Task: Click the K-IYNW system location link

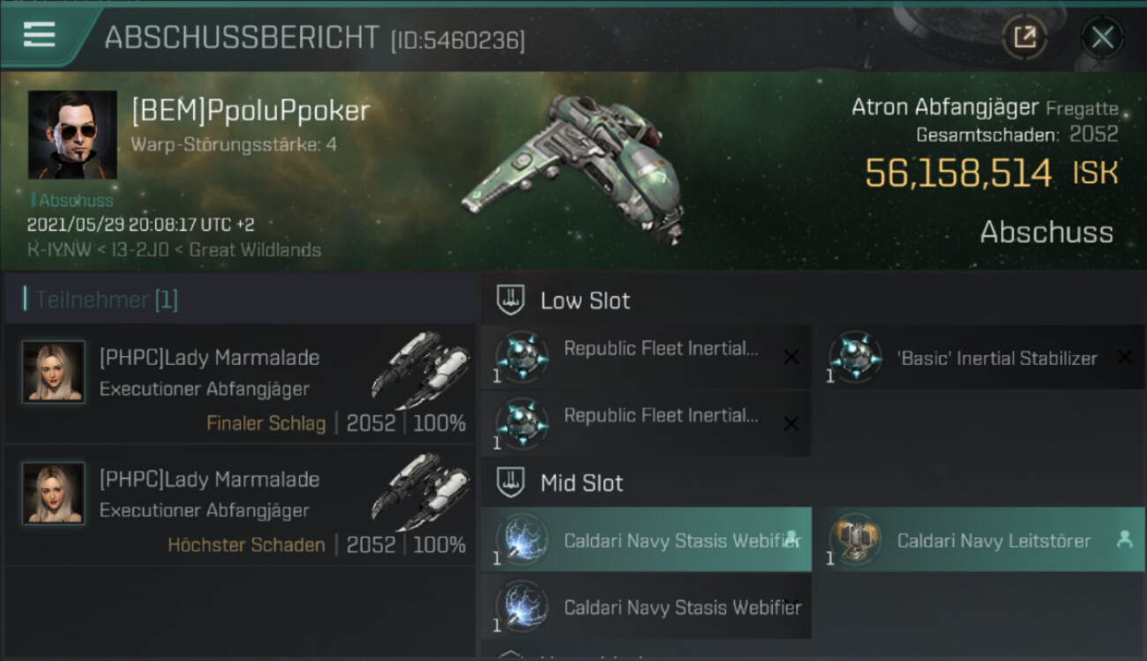Action: coord(61,250)
